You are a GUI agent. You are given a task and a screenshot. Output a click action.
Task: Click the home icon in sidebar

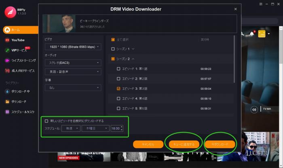7,30
